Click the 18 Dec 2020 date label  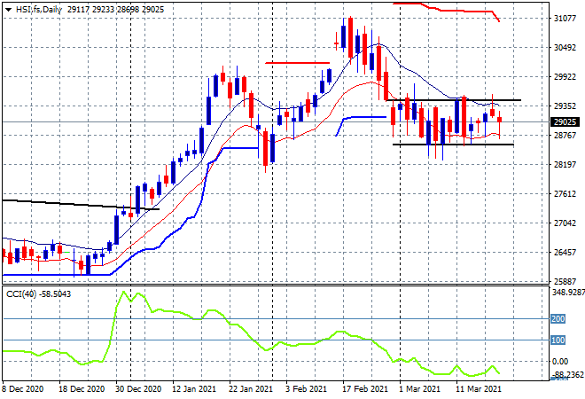[x=82, y=388]
